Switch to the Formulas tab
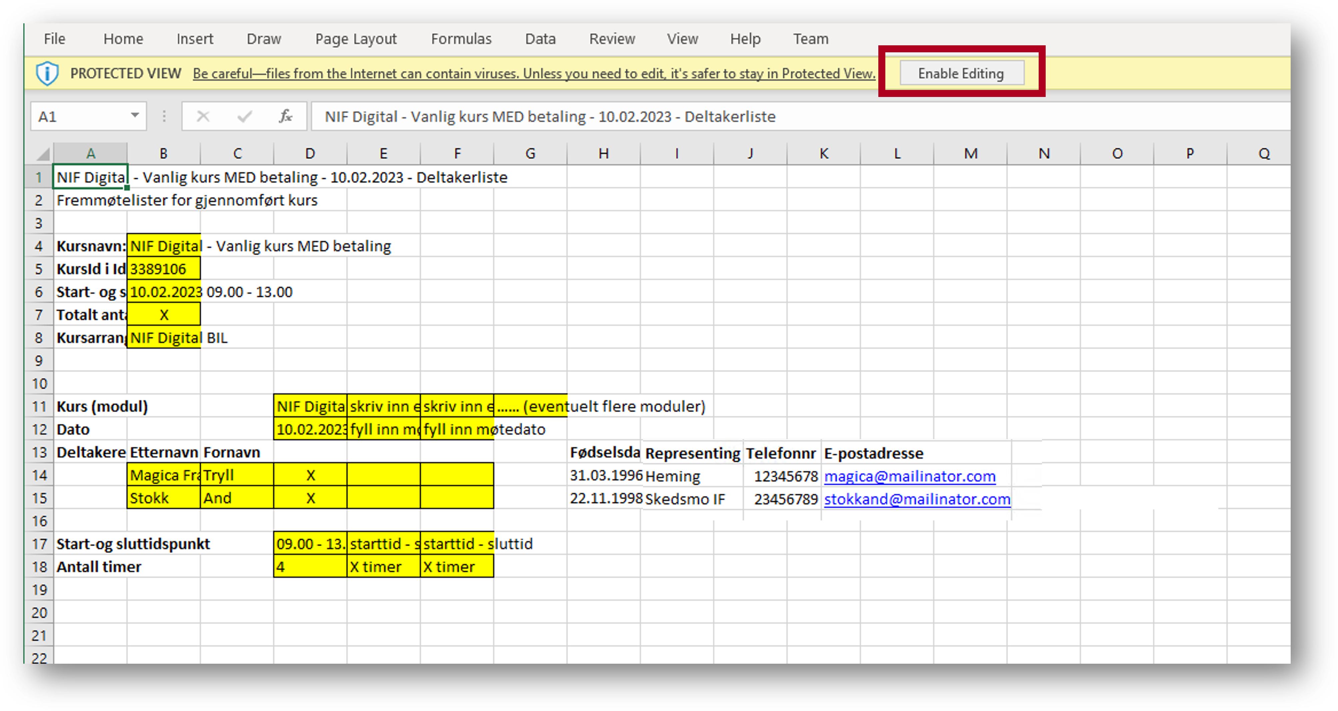1338x711 pixels. click(461, 39)
